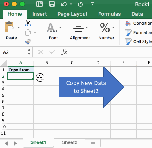The height and width of the screenshot is (148, 152).
Task: Click into the formula bar field
Action: click(111, 52)
